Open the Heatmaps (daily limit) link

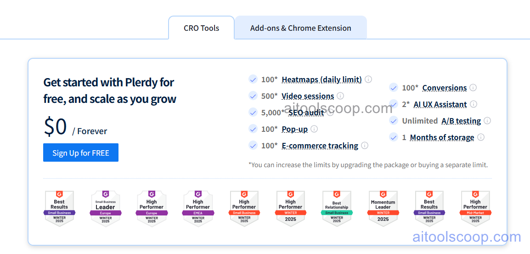pyautogui.click(x=322, y=80)
